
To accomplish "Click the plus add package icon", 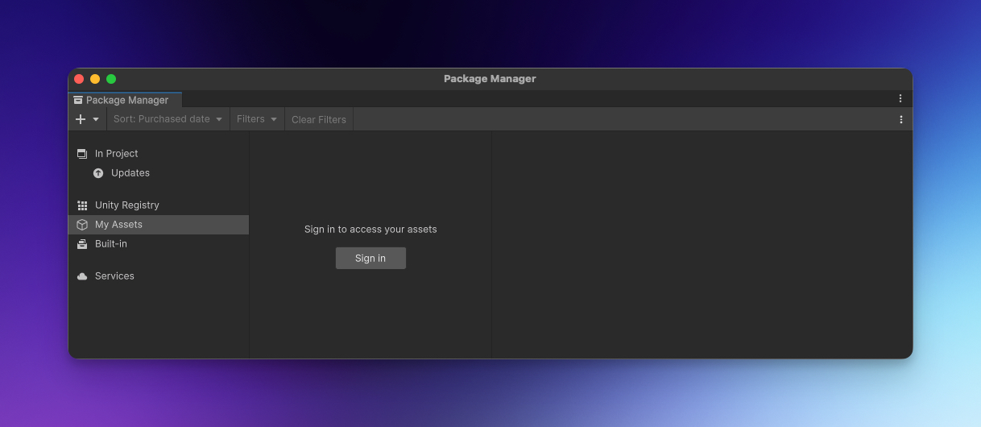I will point(81,119).
